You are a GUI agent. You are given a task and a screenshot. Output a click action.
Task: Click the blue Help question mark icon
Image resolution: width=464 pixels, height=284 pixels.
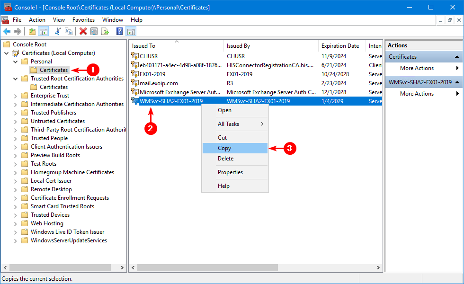click(x=120, y=31)
